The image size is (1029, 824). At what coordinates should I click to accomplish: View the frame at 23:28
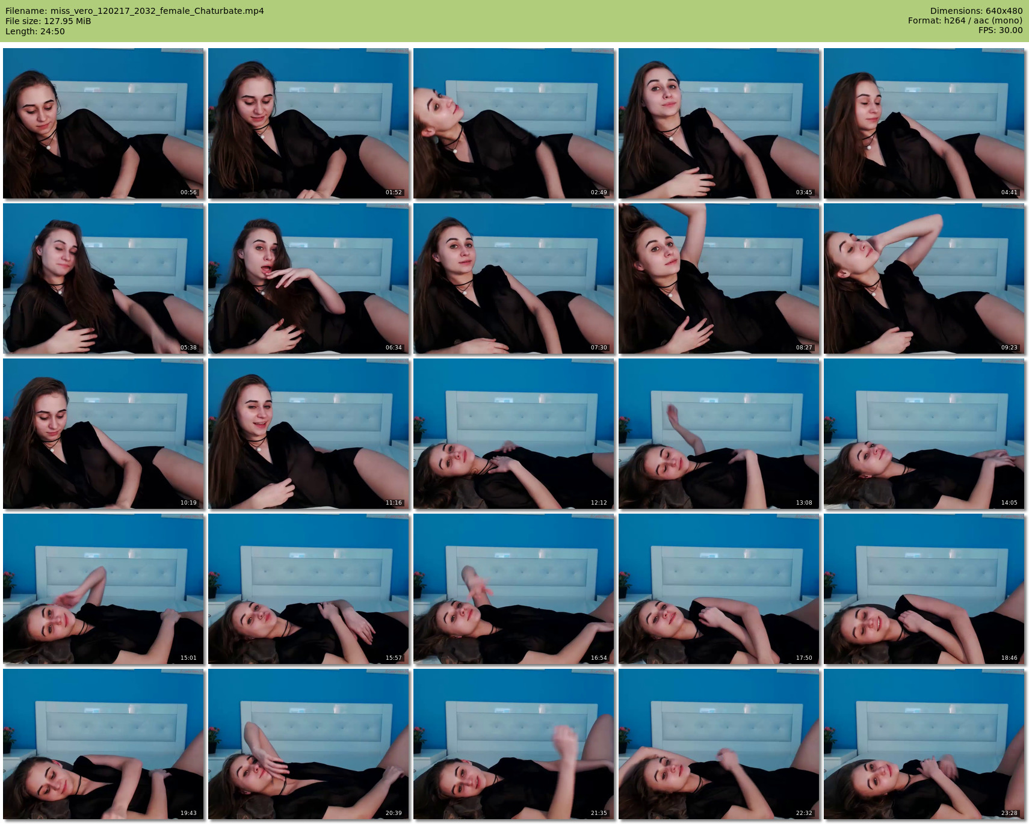pos(924,744)
